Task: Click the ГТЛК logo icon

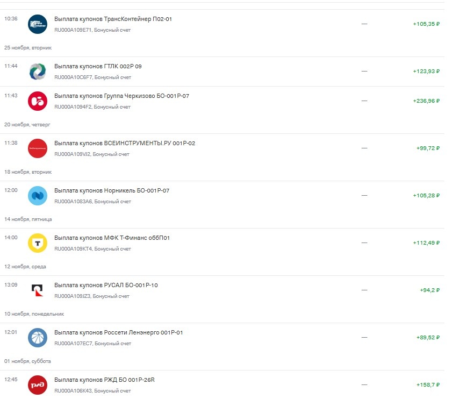Action: [x=38, y=72]
